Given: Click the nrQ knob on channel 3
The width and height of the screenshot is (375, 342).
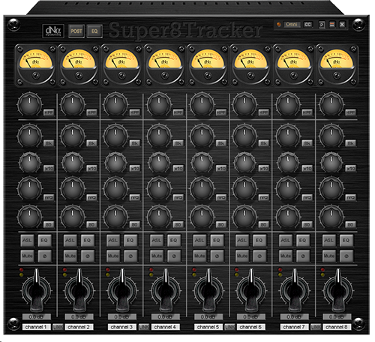Looking at the screenshot, I should click(x=115, y=188).
